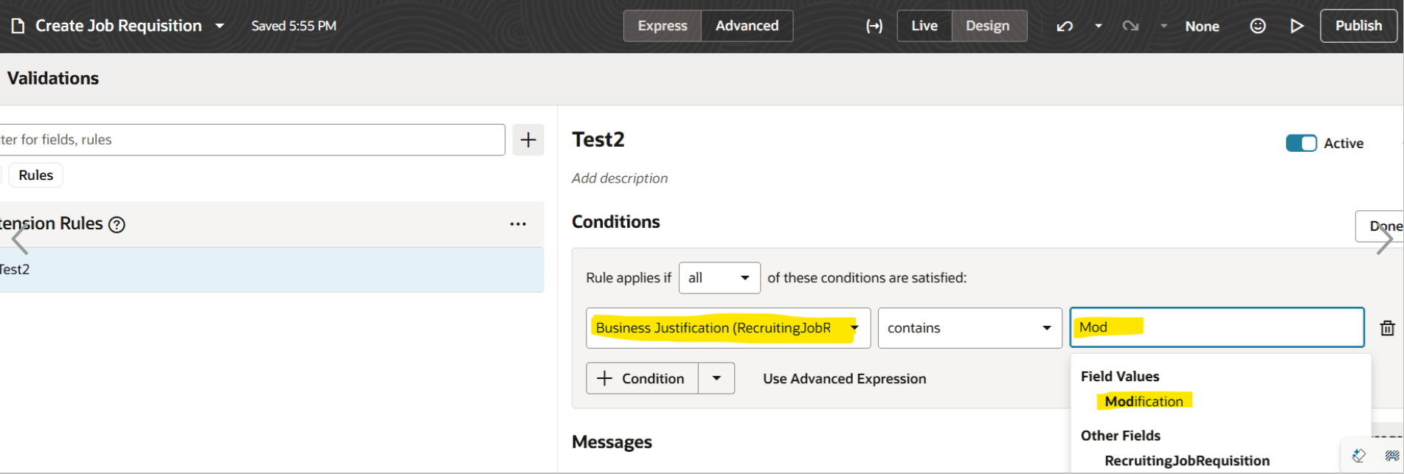Open the 'all' conditions dropdown

pos(719,278)
